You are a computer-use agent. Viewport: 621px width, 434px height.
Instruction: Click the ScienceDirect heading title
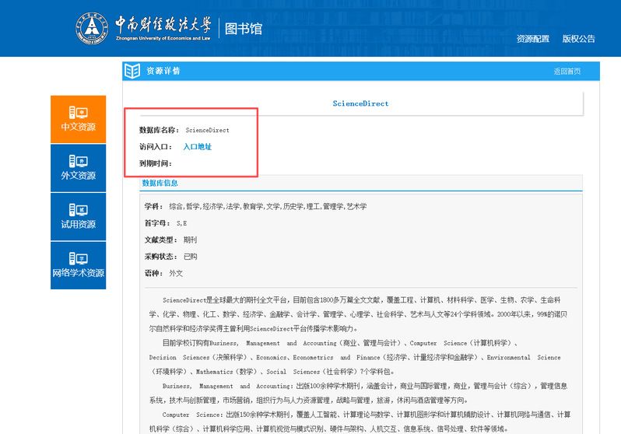pos(360,103)
